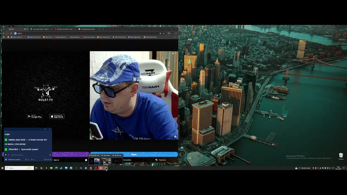Image resolution: width=347 pixels, height=195 pixels.
Task: Click the Windows taskbar search box
Action: [x=20, y=168]
